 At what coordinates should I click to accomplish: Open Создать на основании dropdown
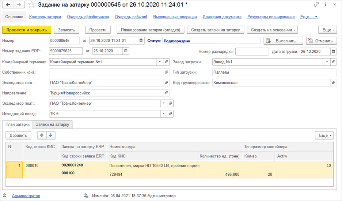[x=272, y=30]
